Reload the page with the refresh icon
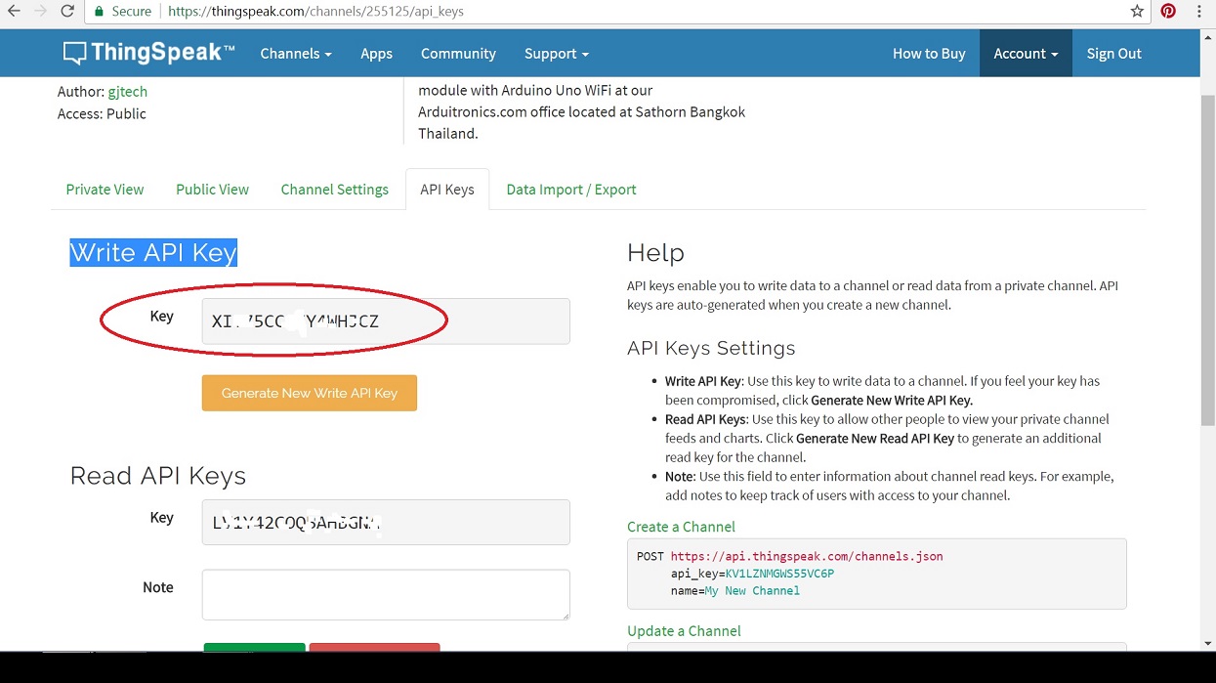 click(67, 12)
